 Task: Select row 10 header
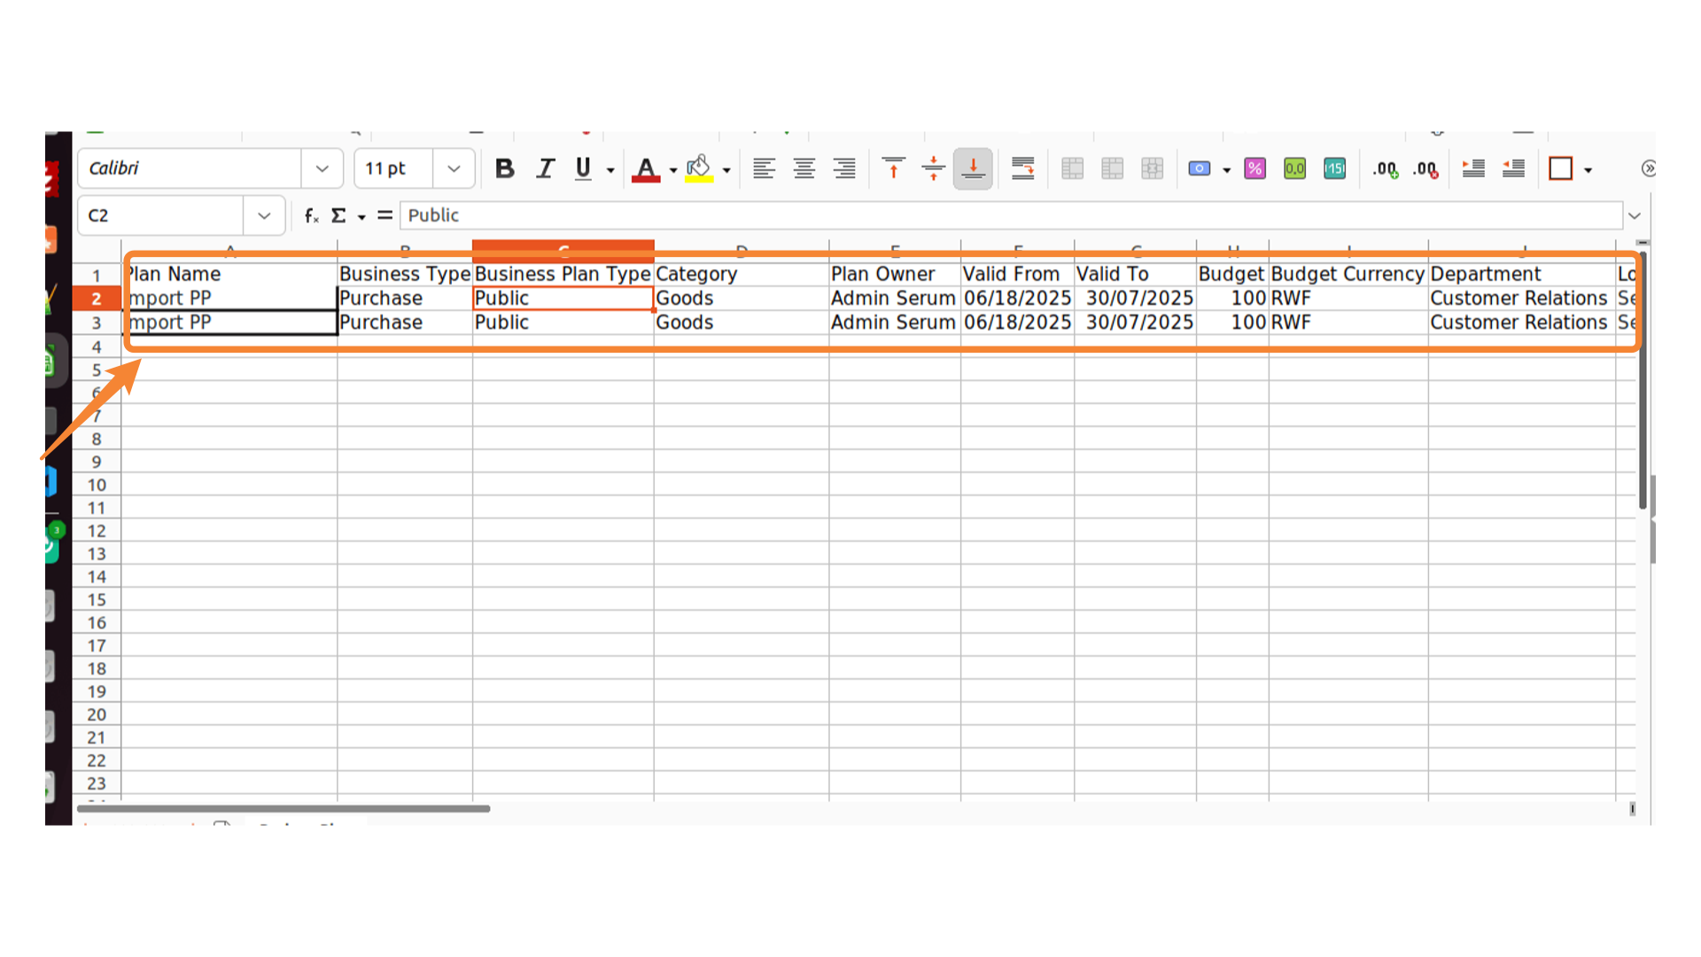point(97,485)
